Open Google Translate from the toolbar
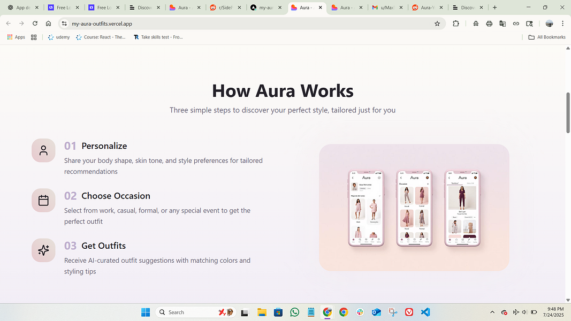This screenshot has width=571, height=321. pos(502,24)
